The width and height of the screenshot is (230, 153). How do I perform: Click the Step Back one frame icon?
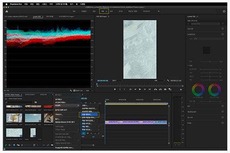(135, 89)
